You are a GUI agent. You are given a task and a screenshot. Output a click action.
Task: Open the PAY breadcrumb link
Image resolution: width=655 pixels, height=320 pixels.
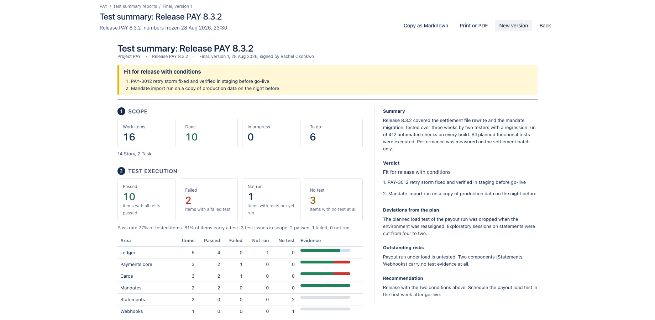tap(104, 6)
